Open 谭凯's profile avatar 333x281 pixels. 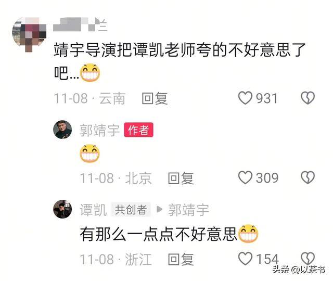coord(62,209)
